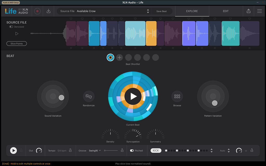Select the orange waveform slice
Viewport: 266px width, 166px height.
(x=151, y=33)
